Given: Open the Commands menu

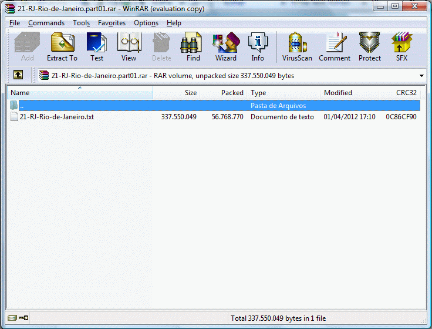Looking at the screenshot, I should coord(46,23).
